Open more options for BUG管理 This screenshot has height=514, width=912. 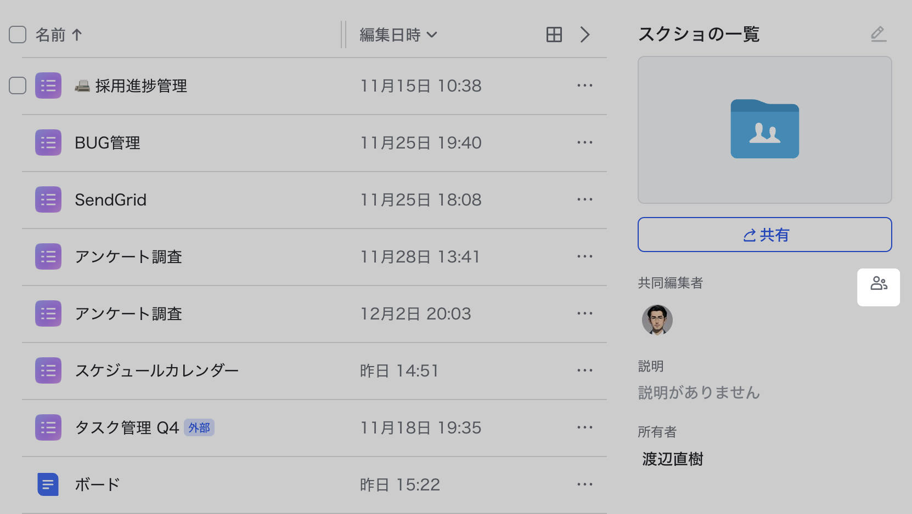(x=585, y=142)
